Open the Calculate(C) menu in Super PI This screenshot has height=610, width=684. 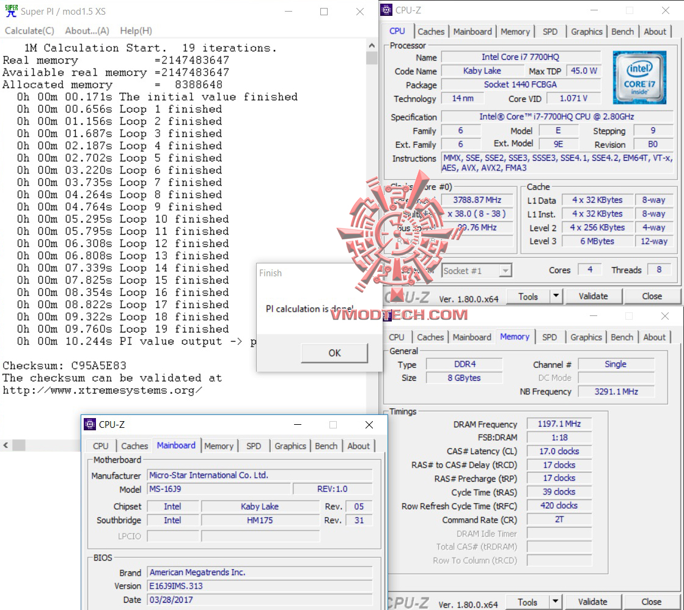30,31
